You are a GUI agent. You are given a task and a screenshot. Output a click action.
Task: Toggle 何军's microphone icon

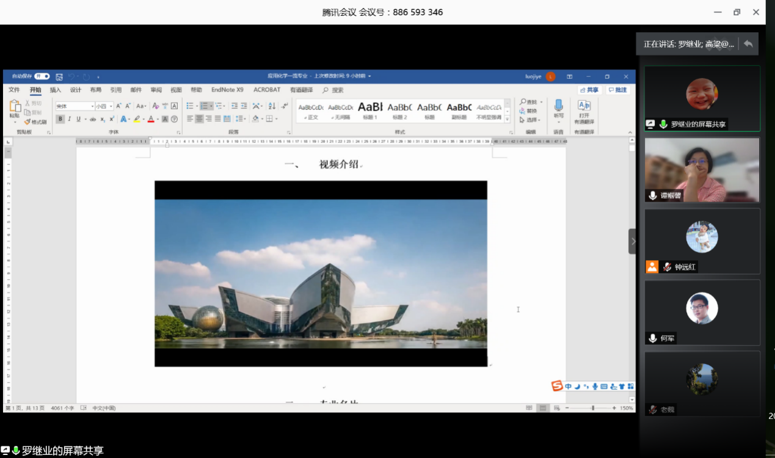pos(653,338)
